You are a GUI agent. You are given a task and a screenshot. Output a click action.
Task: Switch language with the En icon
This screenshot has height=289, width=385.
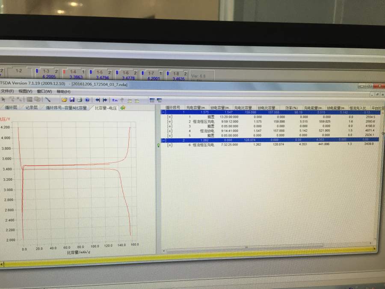pos(115,100)
